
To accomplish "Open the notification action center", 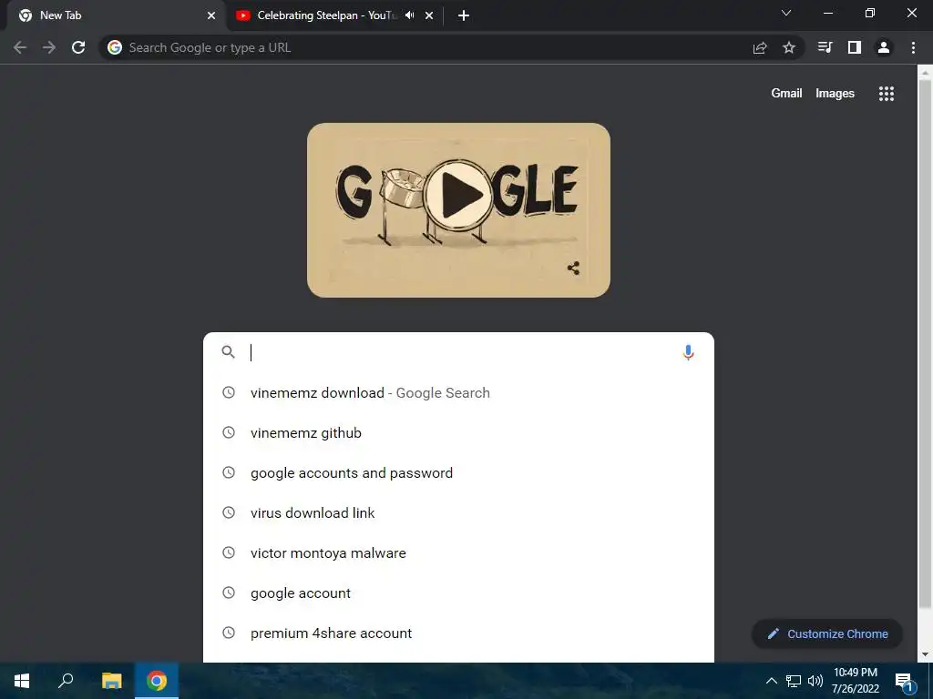I will (904, 681).
